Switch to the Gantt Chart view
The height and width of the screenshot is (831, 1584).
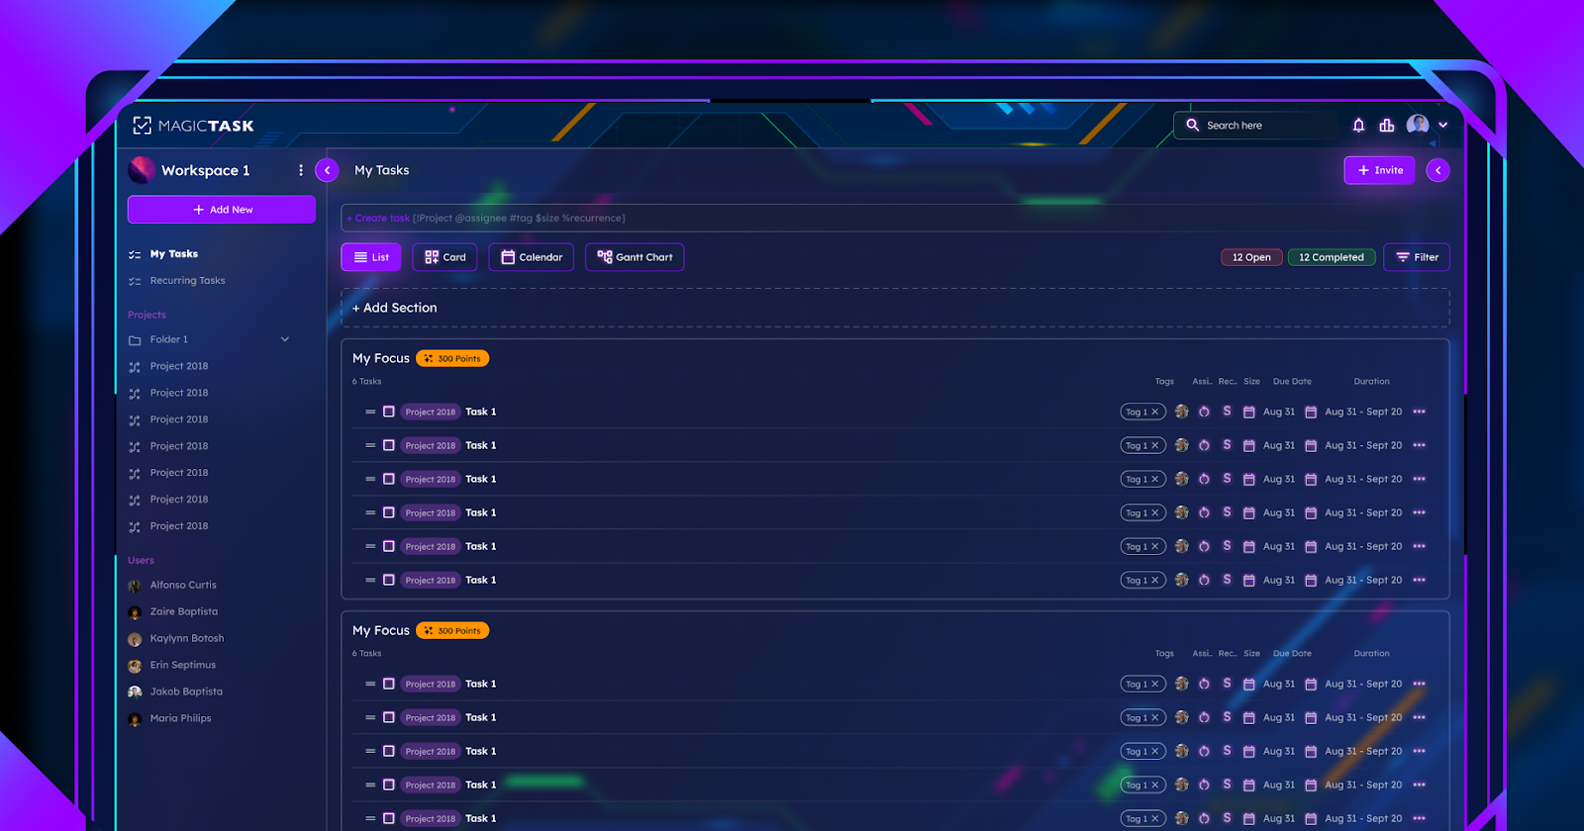tap(635, 257)
